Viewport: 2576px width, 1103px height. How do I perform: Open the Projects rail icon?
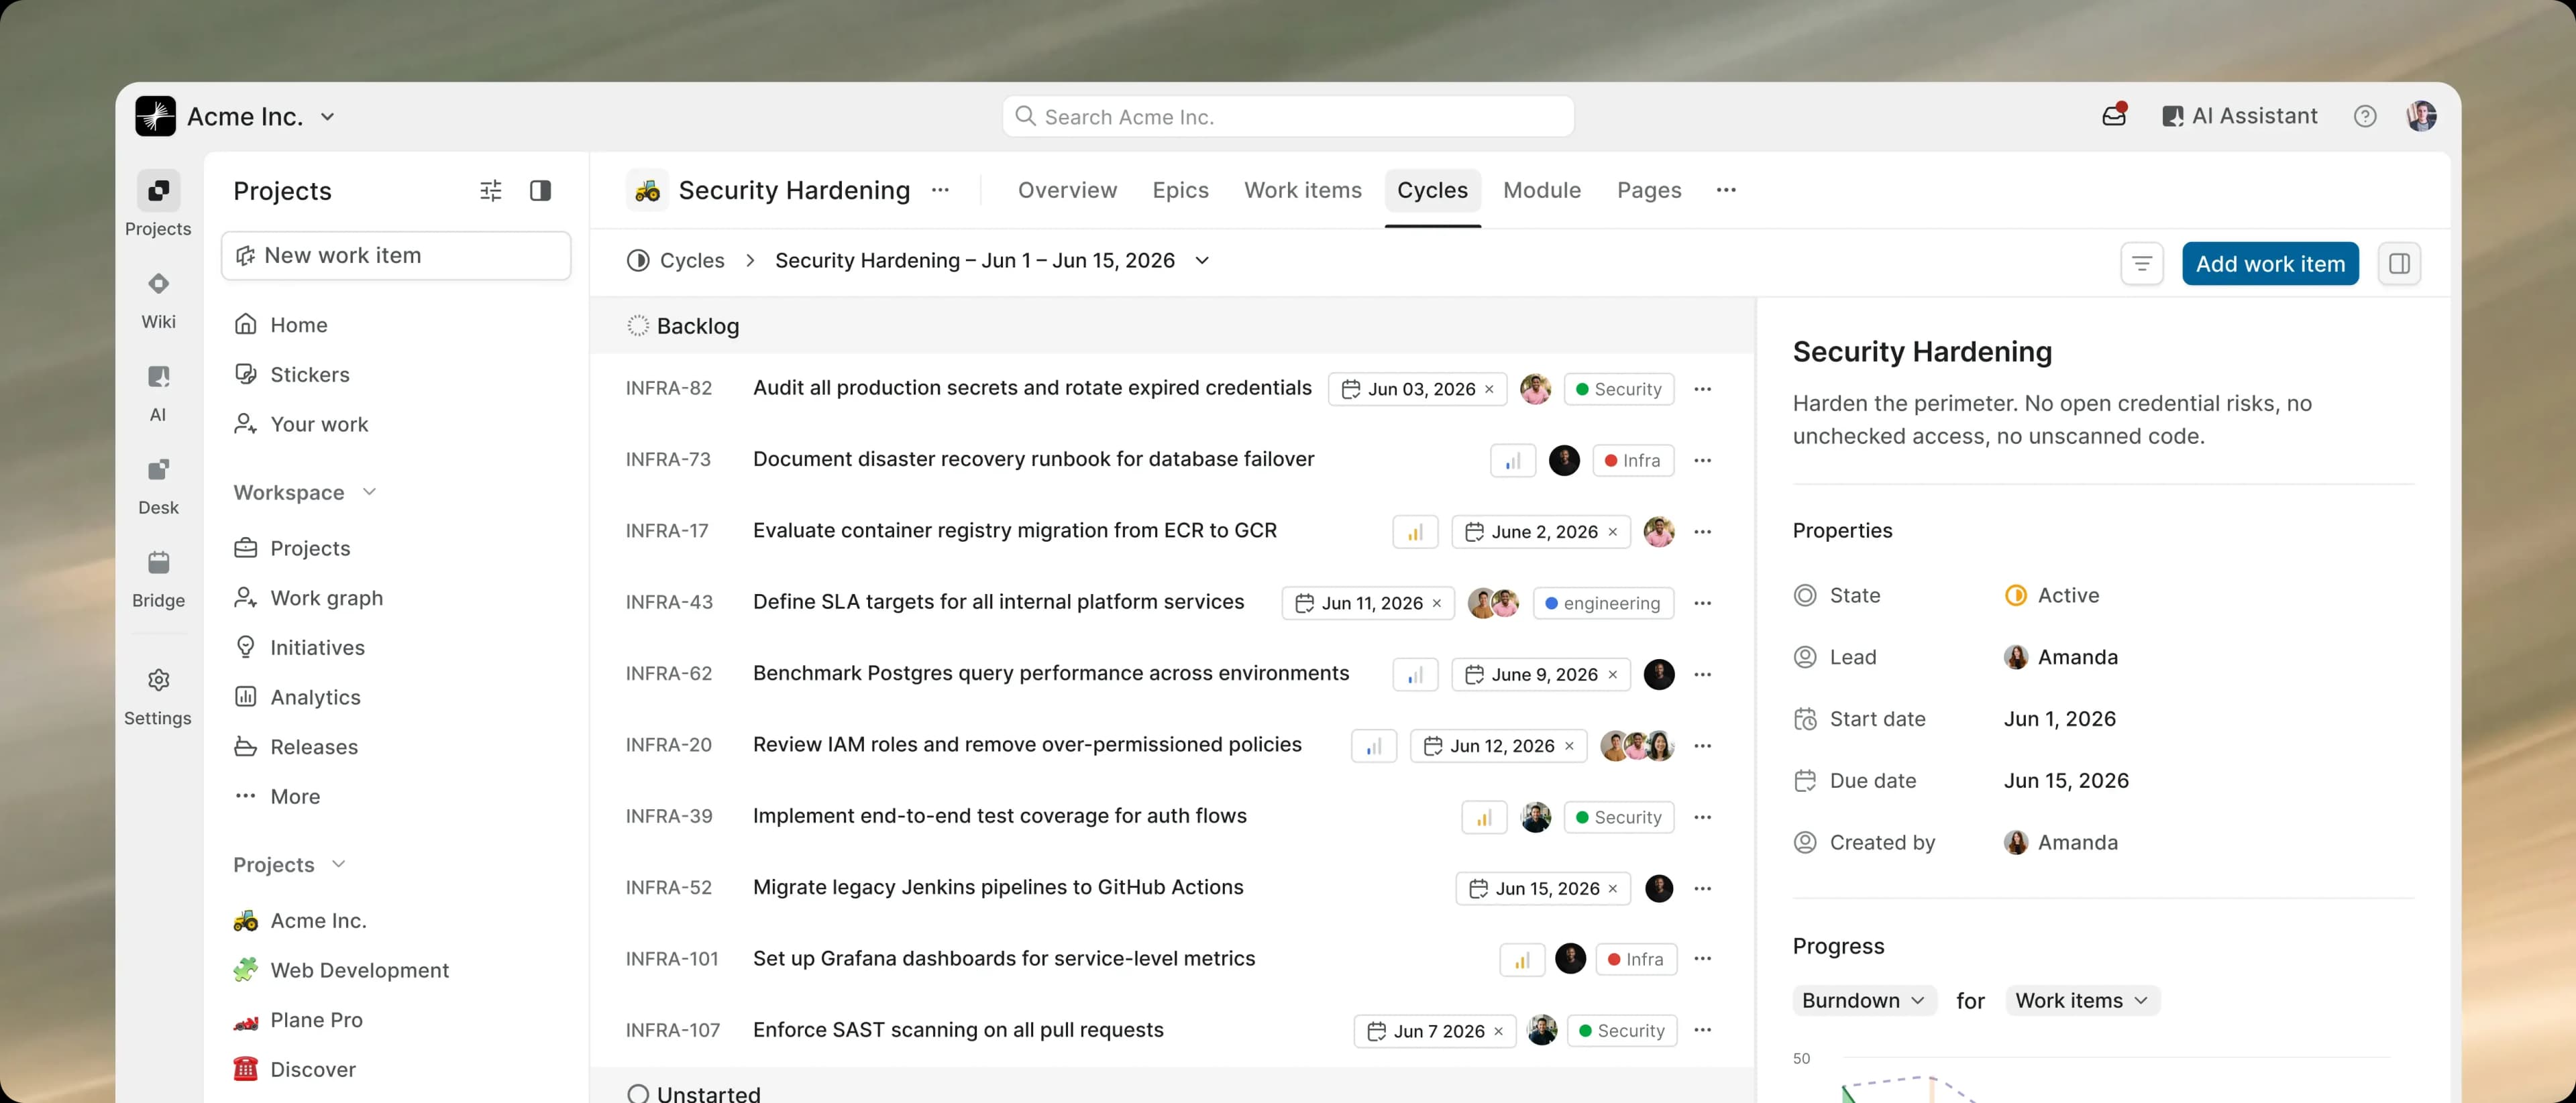click(x=158, y=191)
